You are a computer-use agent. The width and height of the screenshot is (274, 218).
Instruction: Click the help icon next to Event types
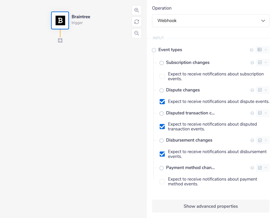click(x=252, y=50)
